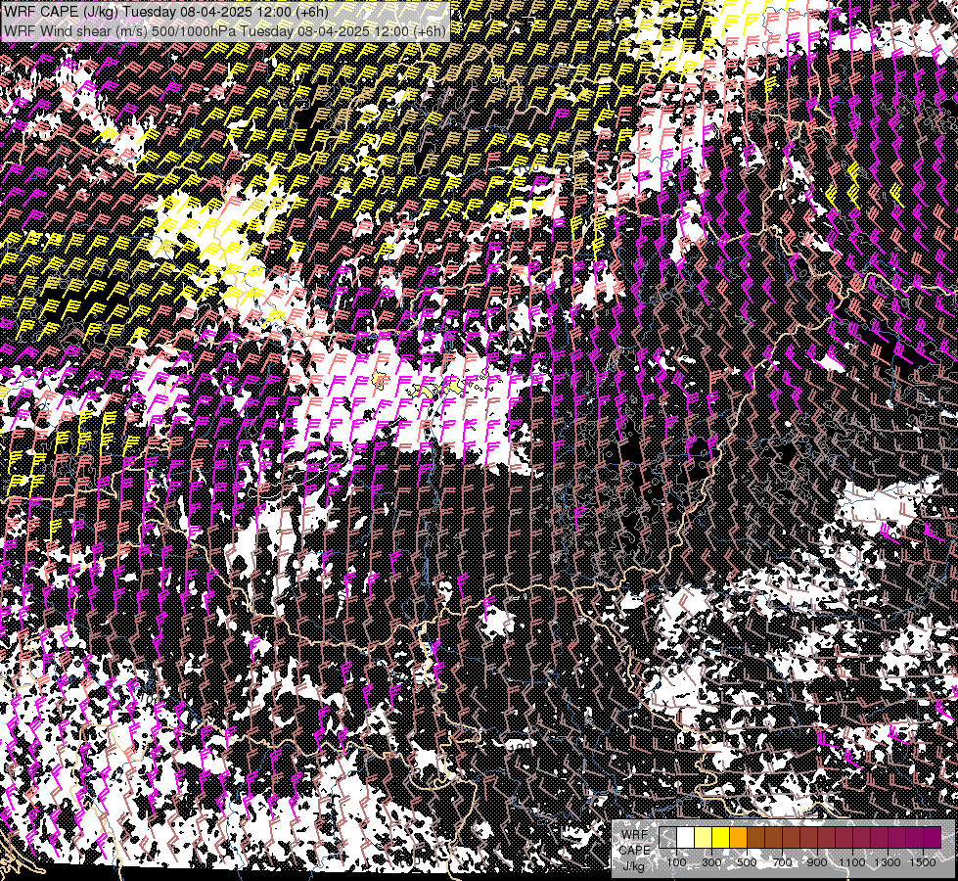Screen dimensions: 958x881
Task: Click the '100' legend tick label
Action: (x=676, y=862)
